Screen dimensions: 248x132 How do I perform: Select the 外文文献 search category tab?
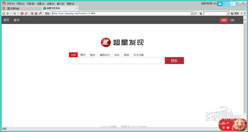139,55
